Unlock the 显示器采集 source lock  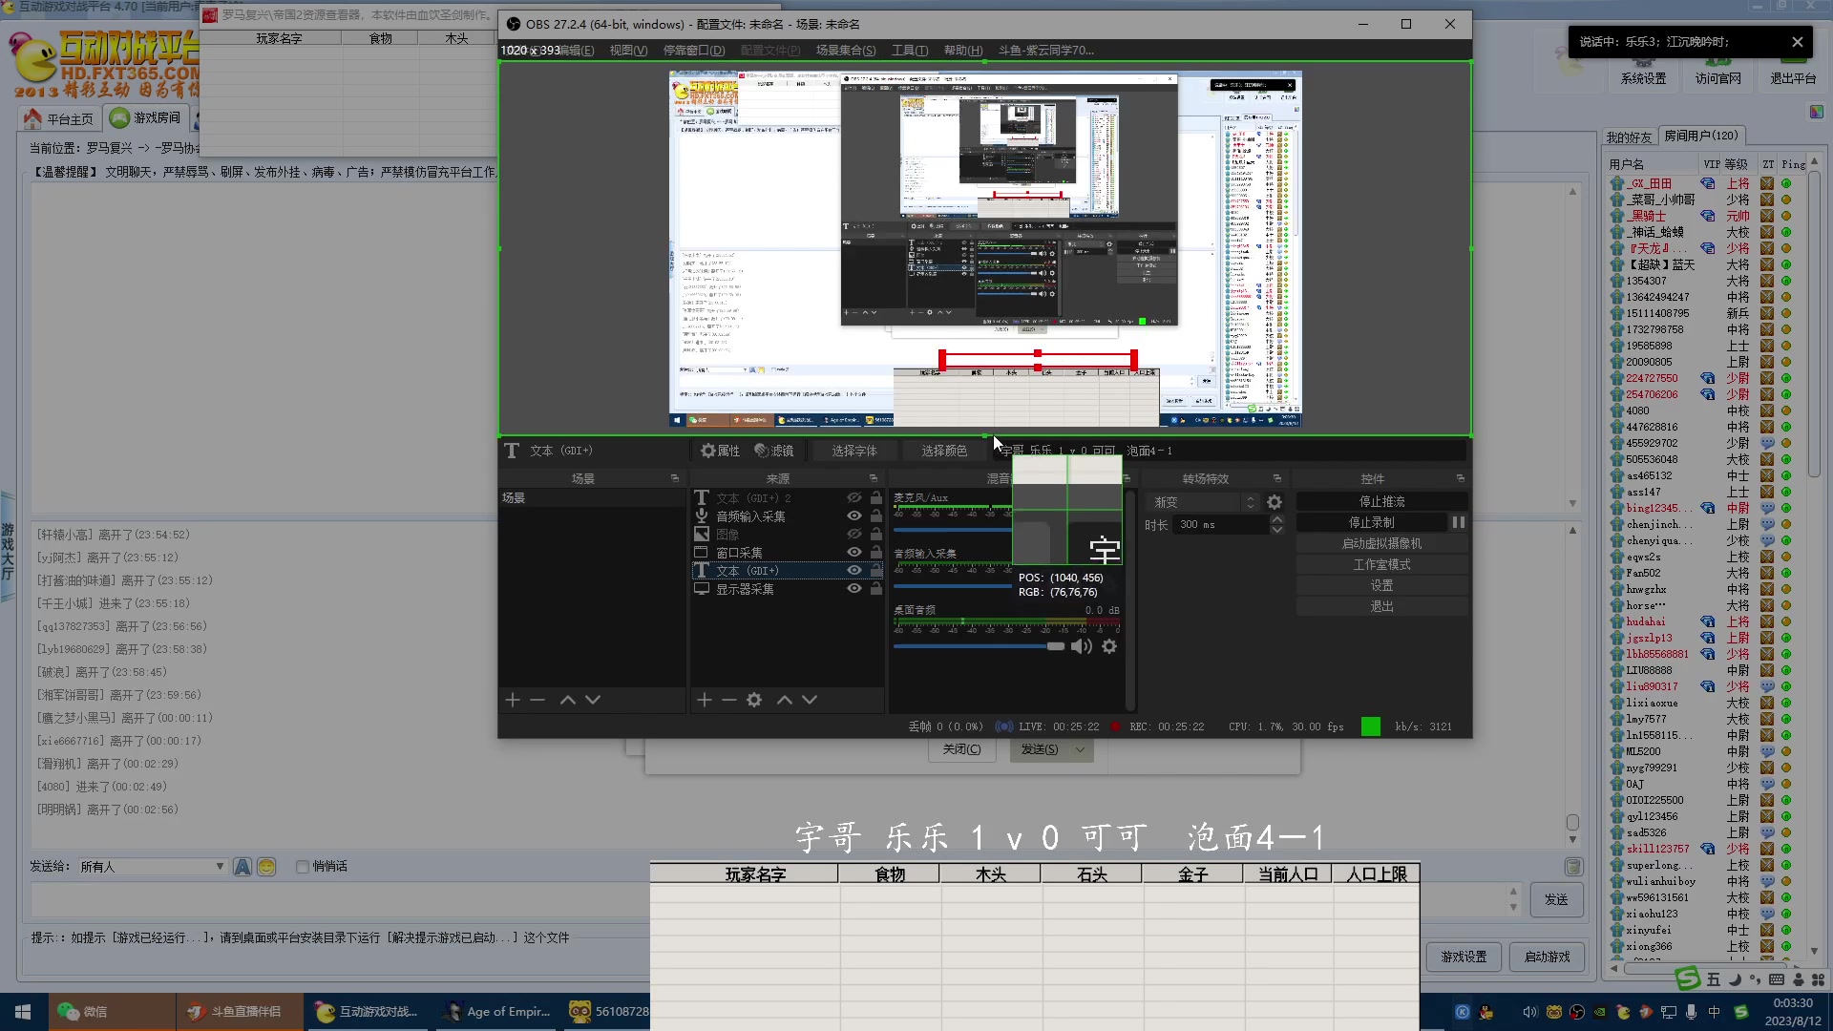pyautogui.click(x=876, y=589)
